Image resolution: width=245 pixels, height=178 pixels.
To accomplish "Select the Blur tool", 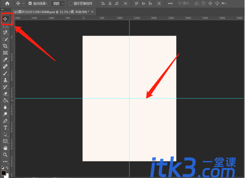I will 5,107.
